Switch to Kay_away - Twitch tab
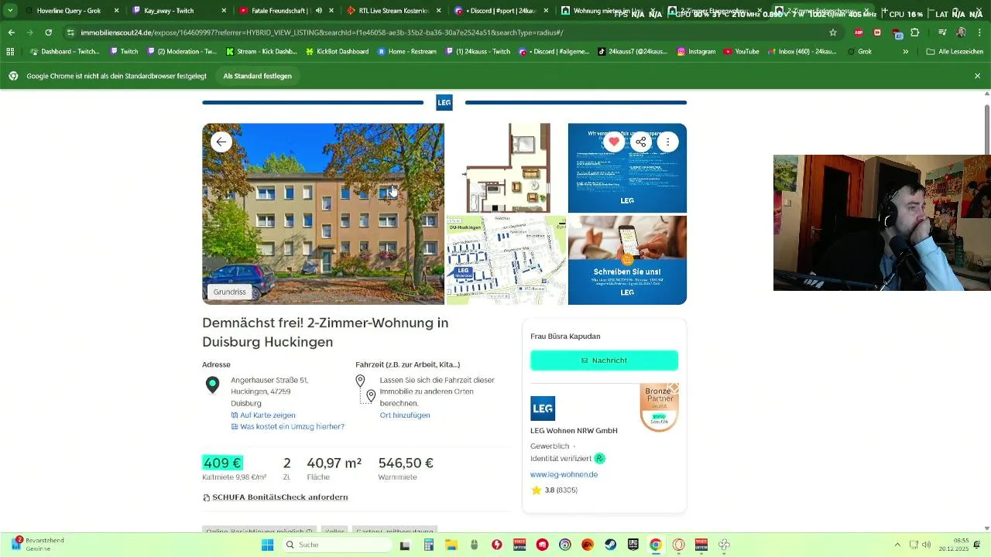991x557 pixels. click(x=178, y=11)
